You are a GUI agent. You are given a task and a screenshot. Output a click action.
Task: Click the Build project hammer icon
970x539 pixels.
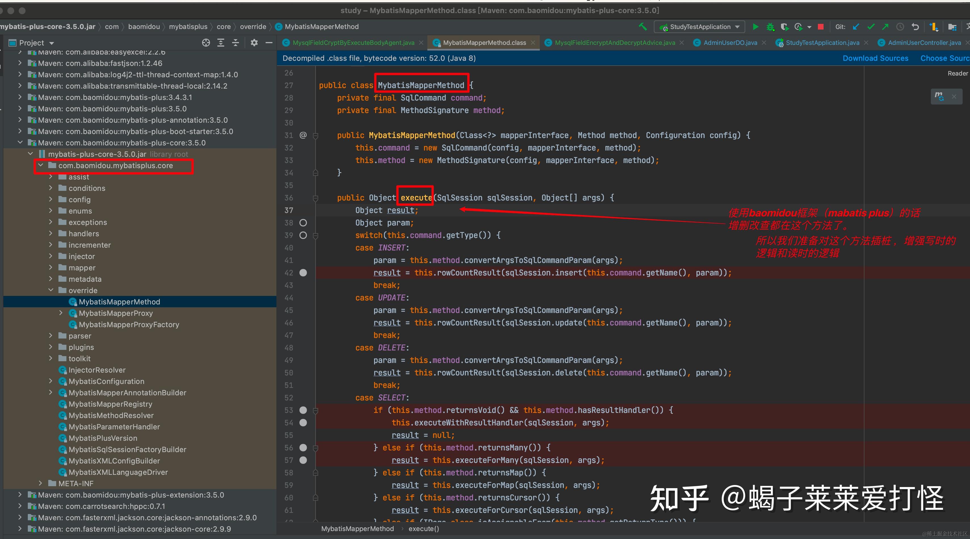[x=643, y=26]
